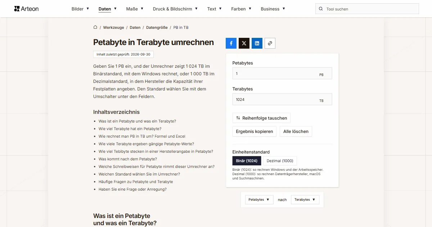Click the Arteon logo icon
Viewport: 432px width, 227px height.
(x=17, y=9)
